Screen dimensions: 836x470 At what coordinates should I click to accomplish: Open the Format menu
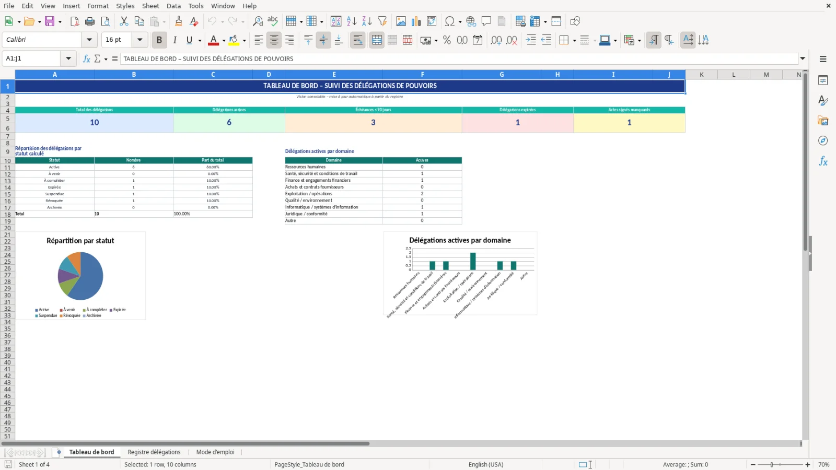click(x=98, y=6)
